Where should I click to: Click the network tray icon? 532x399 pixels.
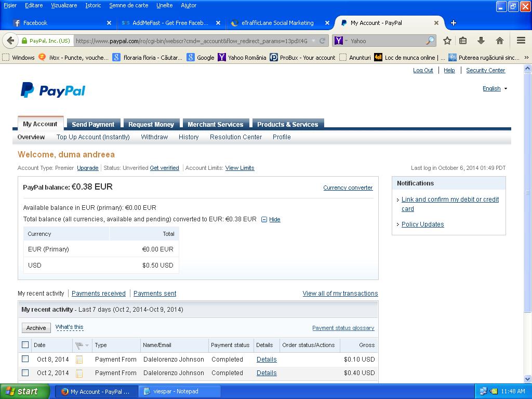click(483, 391)
